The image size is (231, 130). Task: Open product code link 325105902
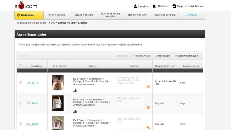coord(32,124)
